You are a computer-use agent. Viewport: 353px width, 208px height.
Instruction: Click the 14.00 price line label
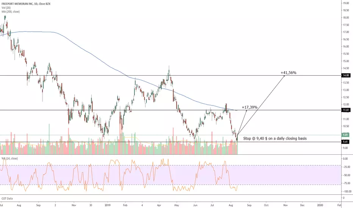point(346,75)
